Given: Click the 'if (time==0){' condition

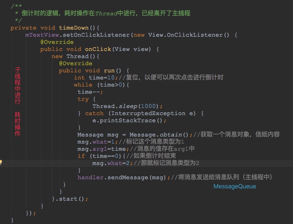Looking at the screenshot, I should (x=102, y=156).
